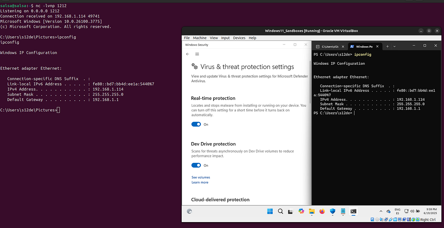Open Copilot from the taskbar

click(x=301, y=211)
